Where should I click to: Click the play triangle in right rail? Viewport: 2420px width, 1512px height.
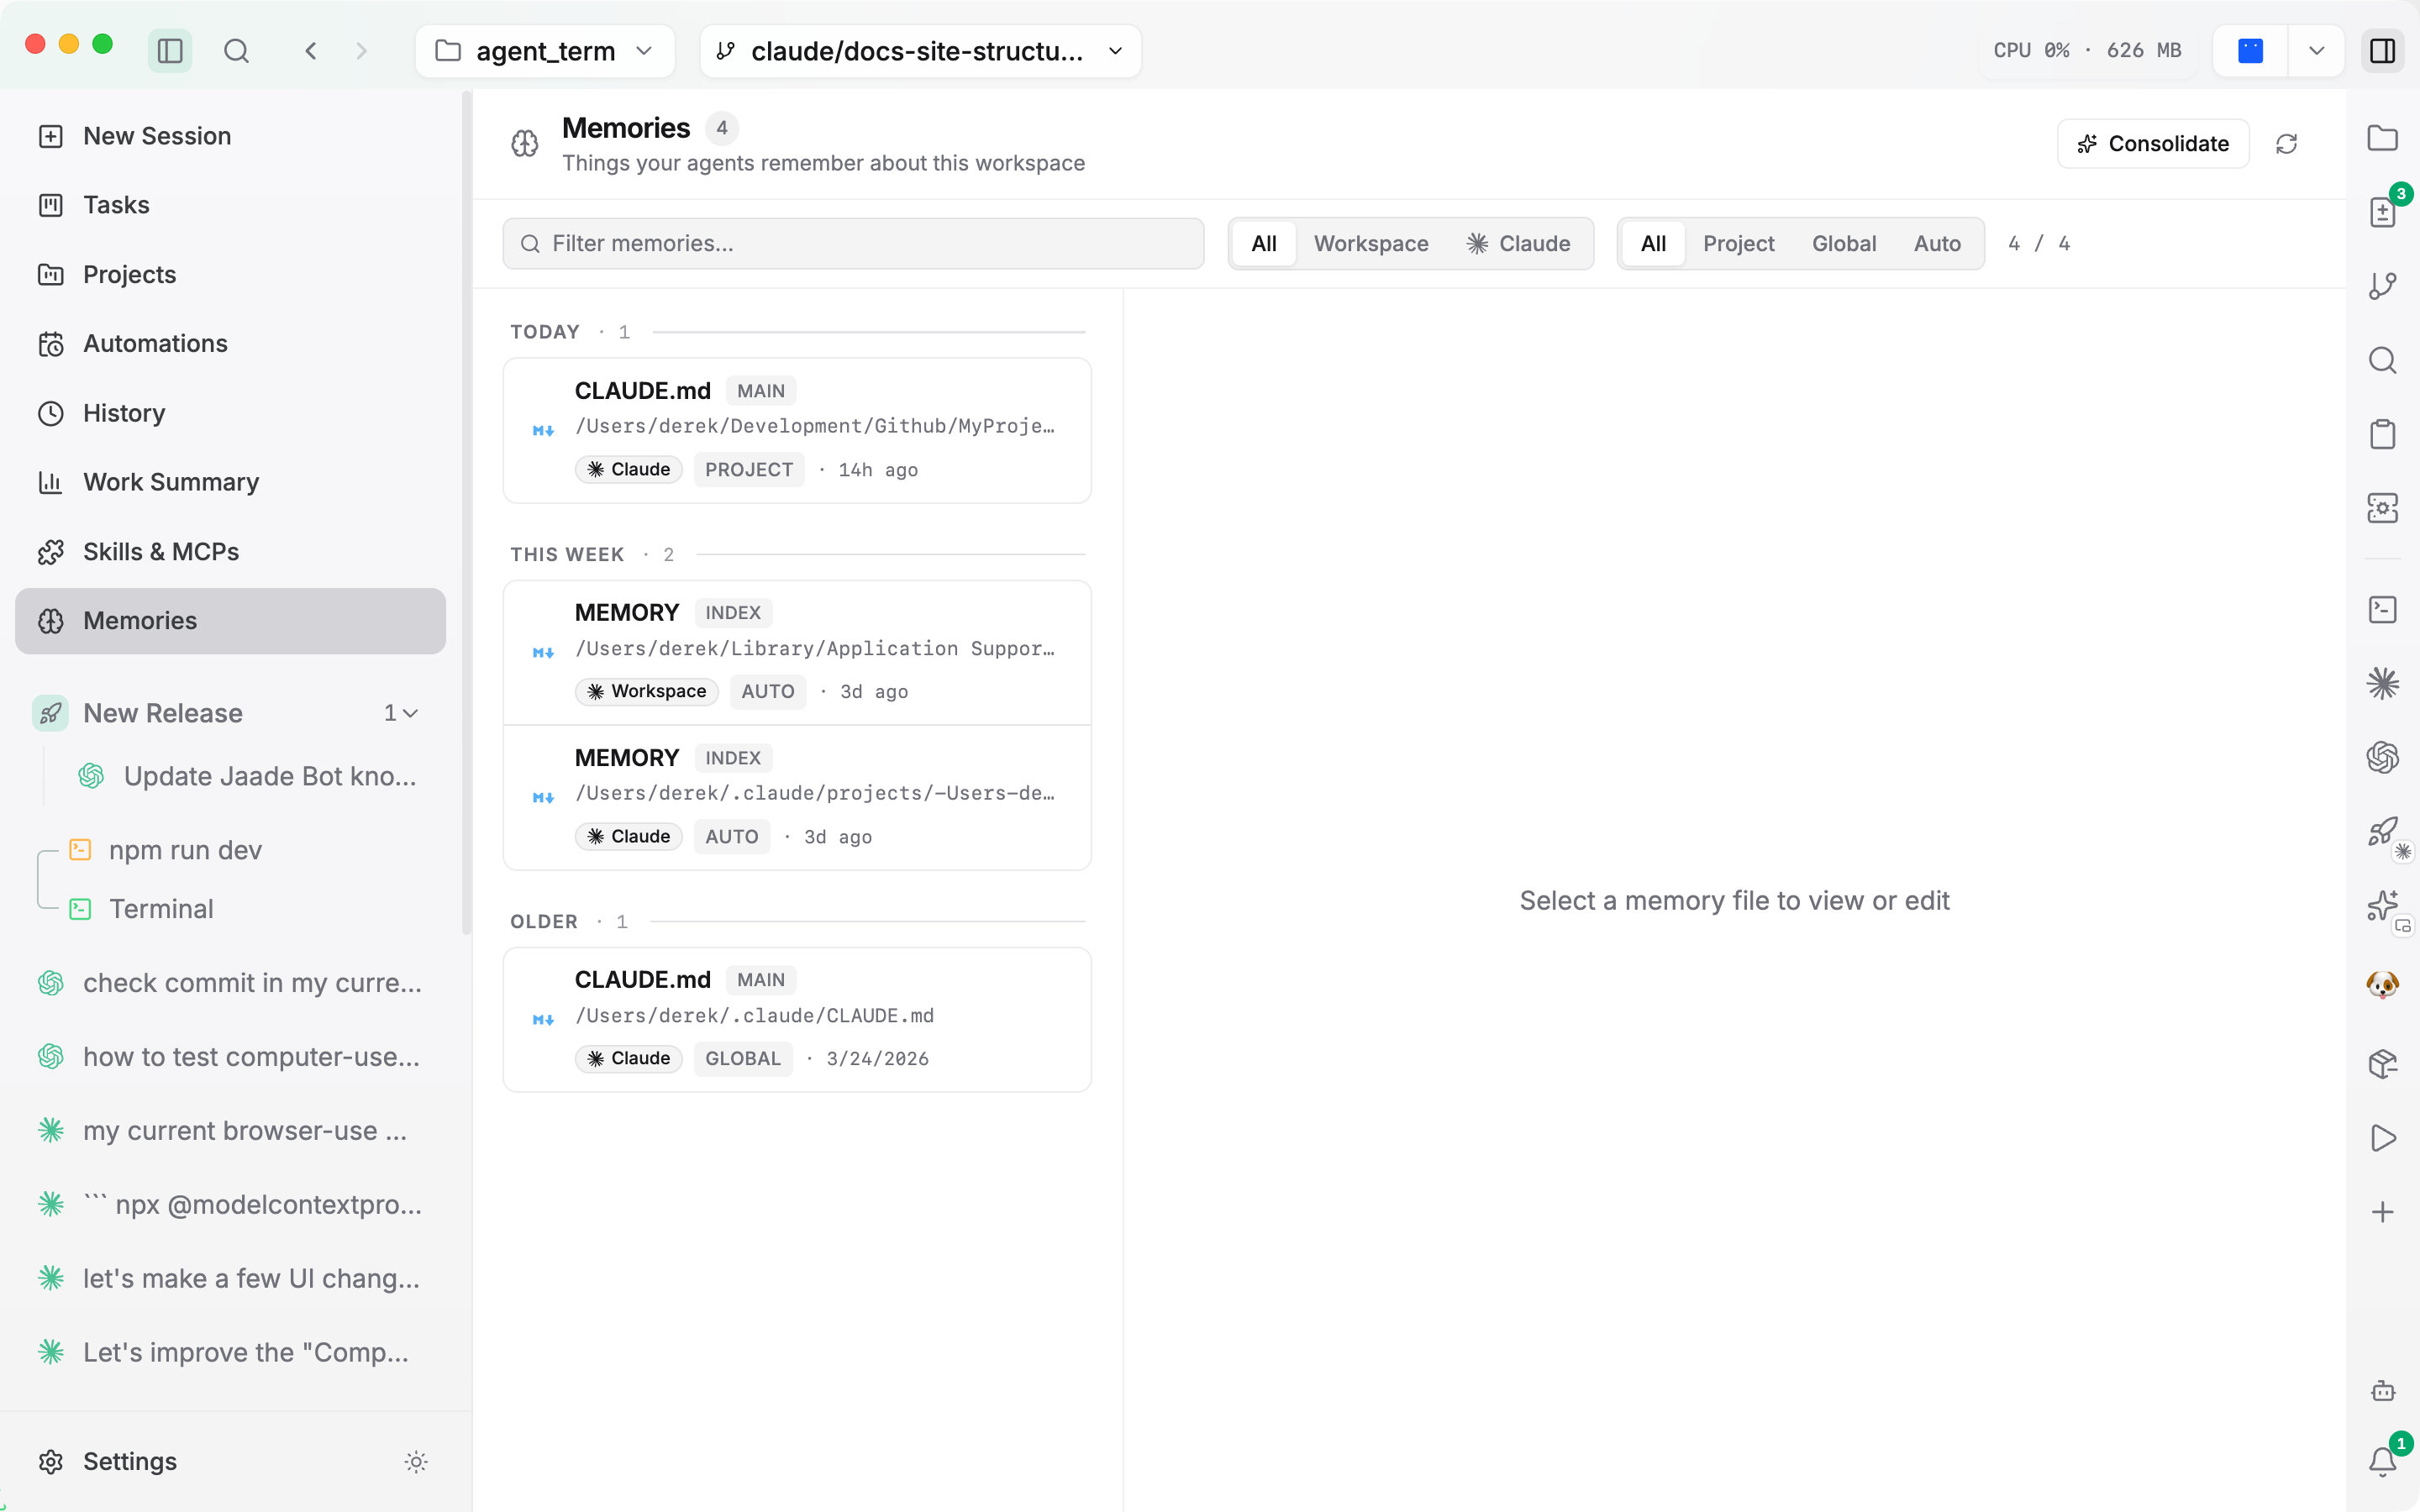click(x=2382, y=1137)
